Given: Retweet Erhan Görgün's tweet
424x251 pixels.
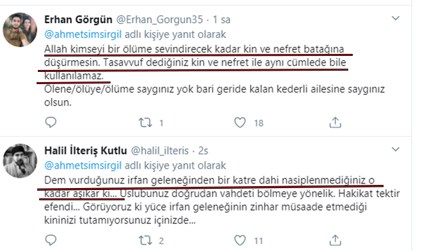Looking at the screenshot, I should pyautogui.click(x=145, y=123).
